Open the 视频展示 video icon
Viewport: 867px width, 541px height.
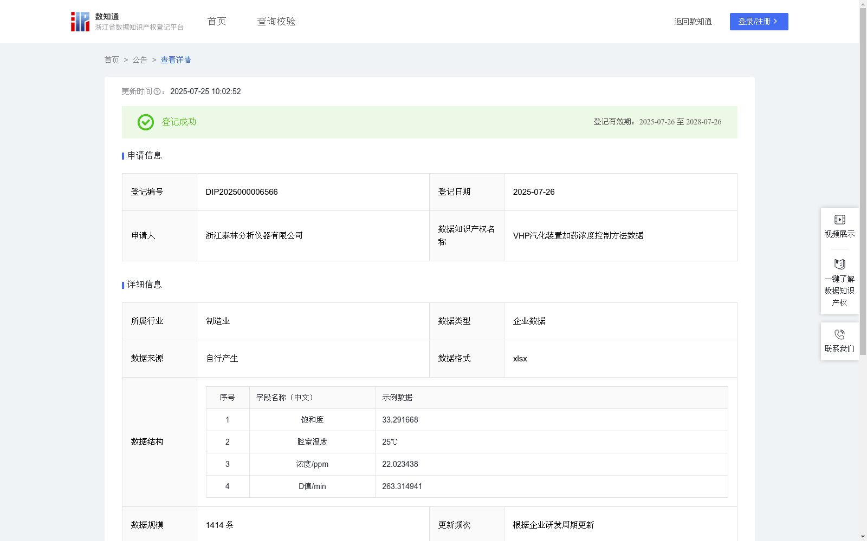point(839,220)
